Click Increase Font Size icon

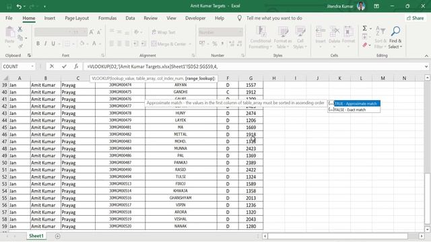92,32
